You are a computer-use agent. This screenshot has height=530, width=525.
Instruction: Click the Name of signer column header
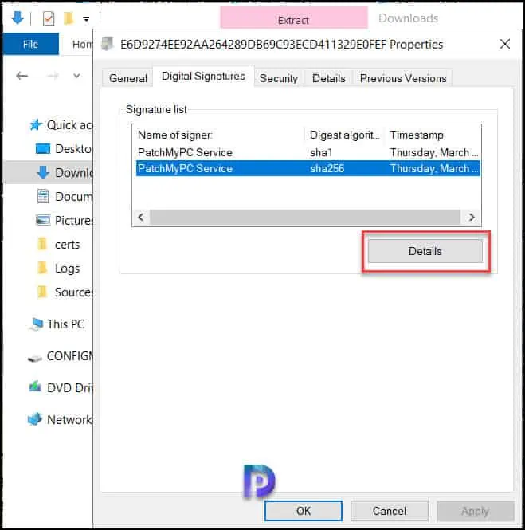tap(220, 135)
